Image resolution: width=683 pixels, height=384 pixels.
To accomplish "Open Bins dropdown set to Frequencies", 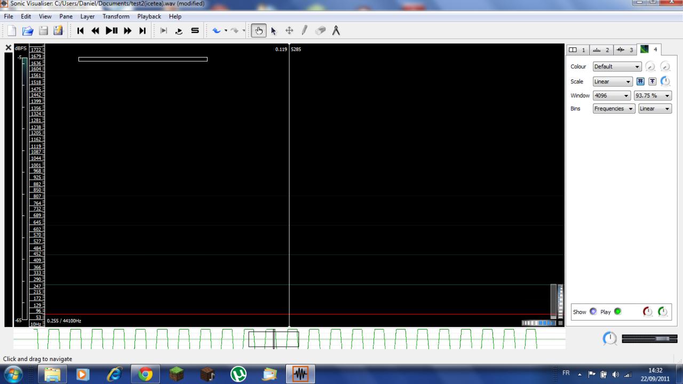I will click(614, 108).
